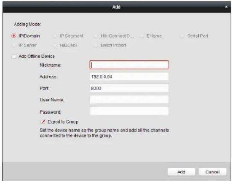This screenshot has height=181, width=232.
Task: Click the Address label text
Action: point(48,77)
